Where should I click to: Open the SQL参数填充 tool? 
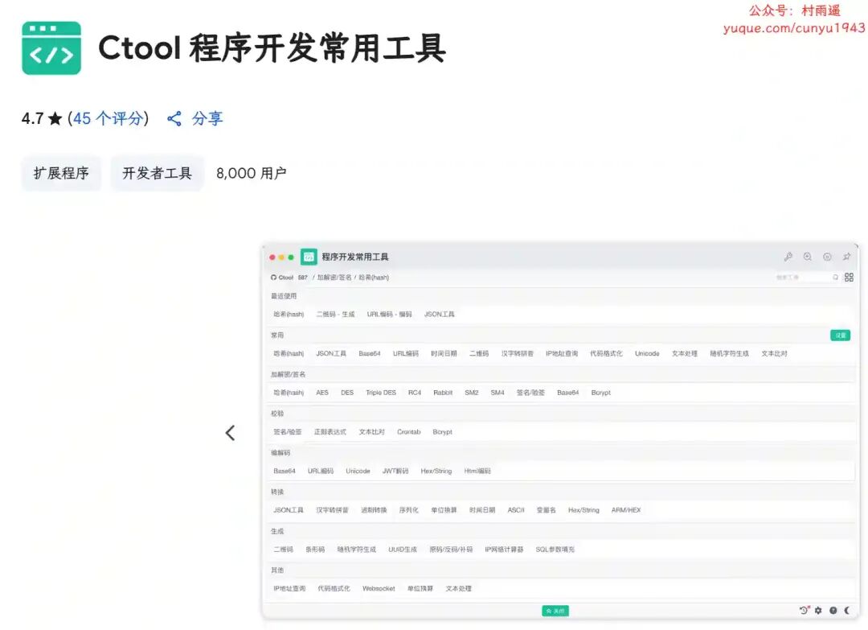coord(555,550)
